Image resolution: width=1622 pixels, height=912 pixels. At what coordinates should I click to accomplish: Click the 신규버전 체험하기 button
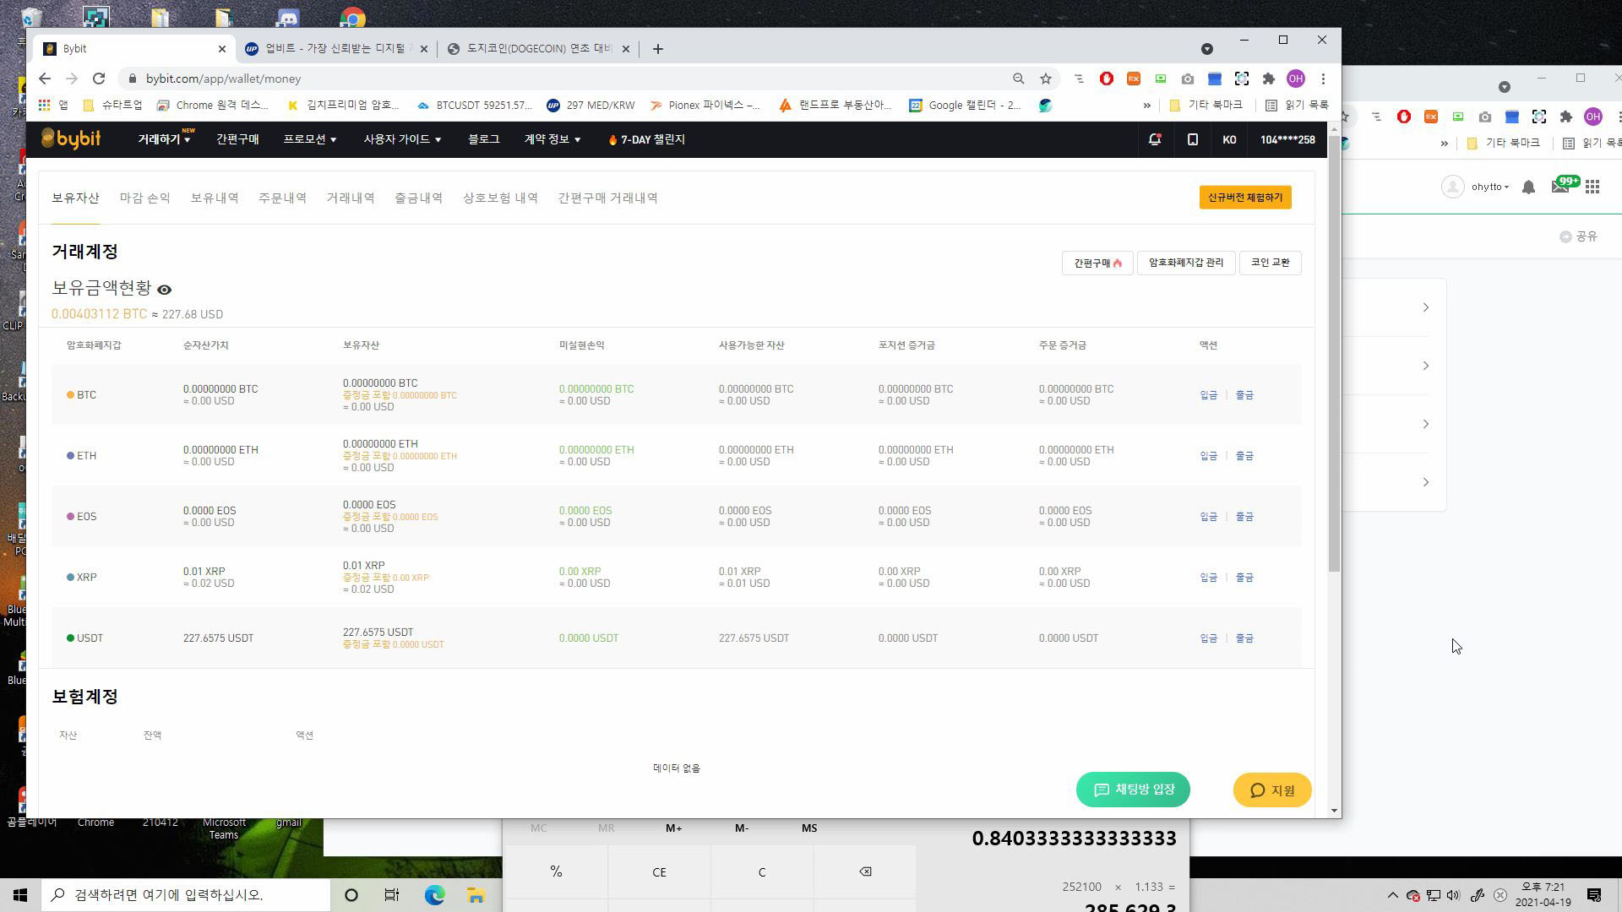click(x=1244, y=198)
